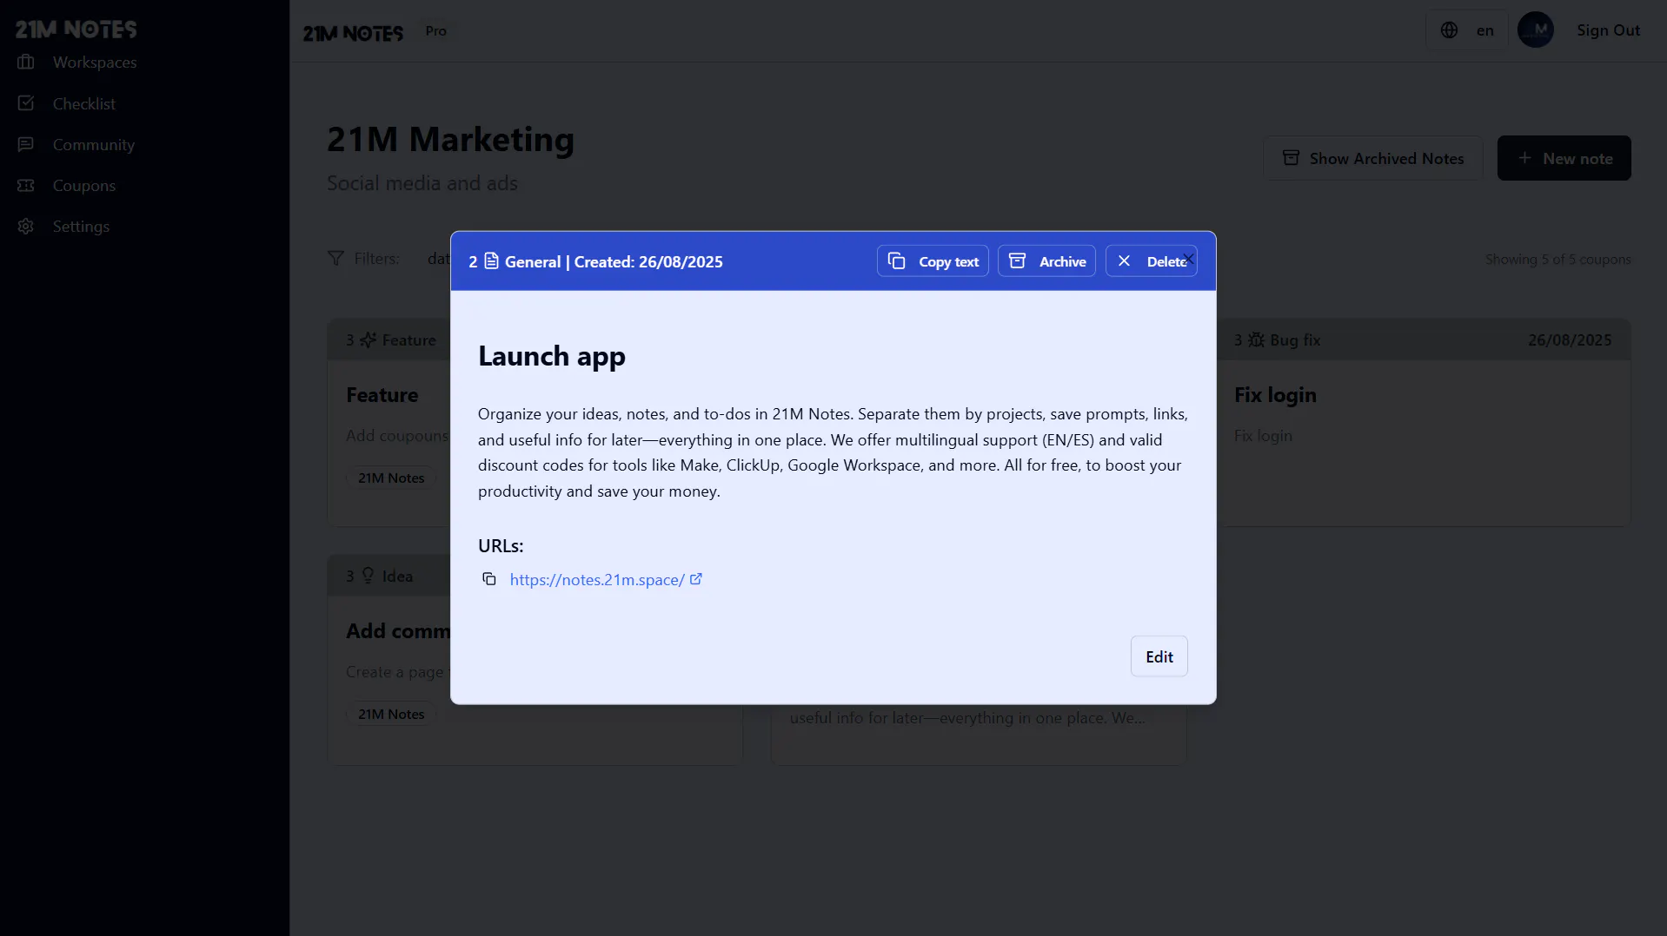Click the URLs: heading in dialog
This screenshot has height=936, width=1667.
tap(501, 546)
